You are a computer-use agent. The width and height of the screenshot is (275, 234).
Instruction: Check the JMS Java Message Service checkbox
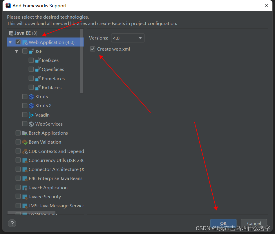coord(18,205)
